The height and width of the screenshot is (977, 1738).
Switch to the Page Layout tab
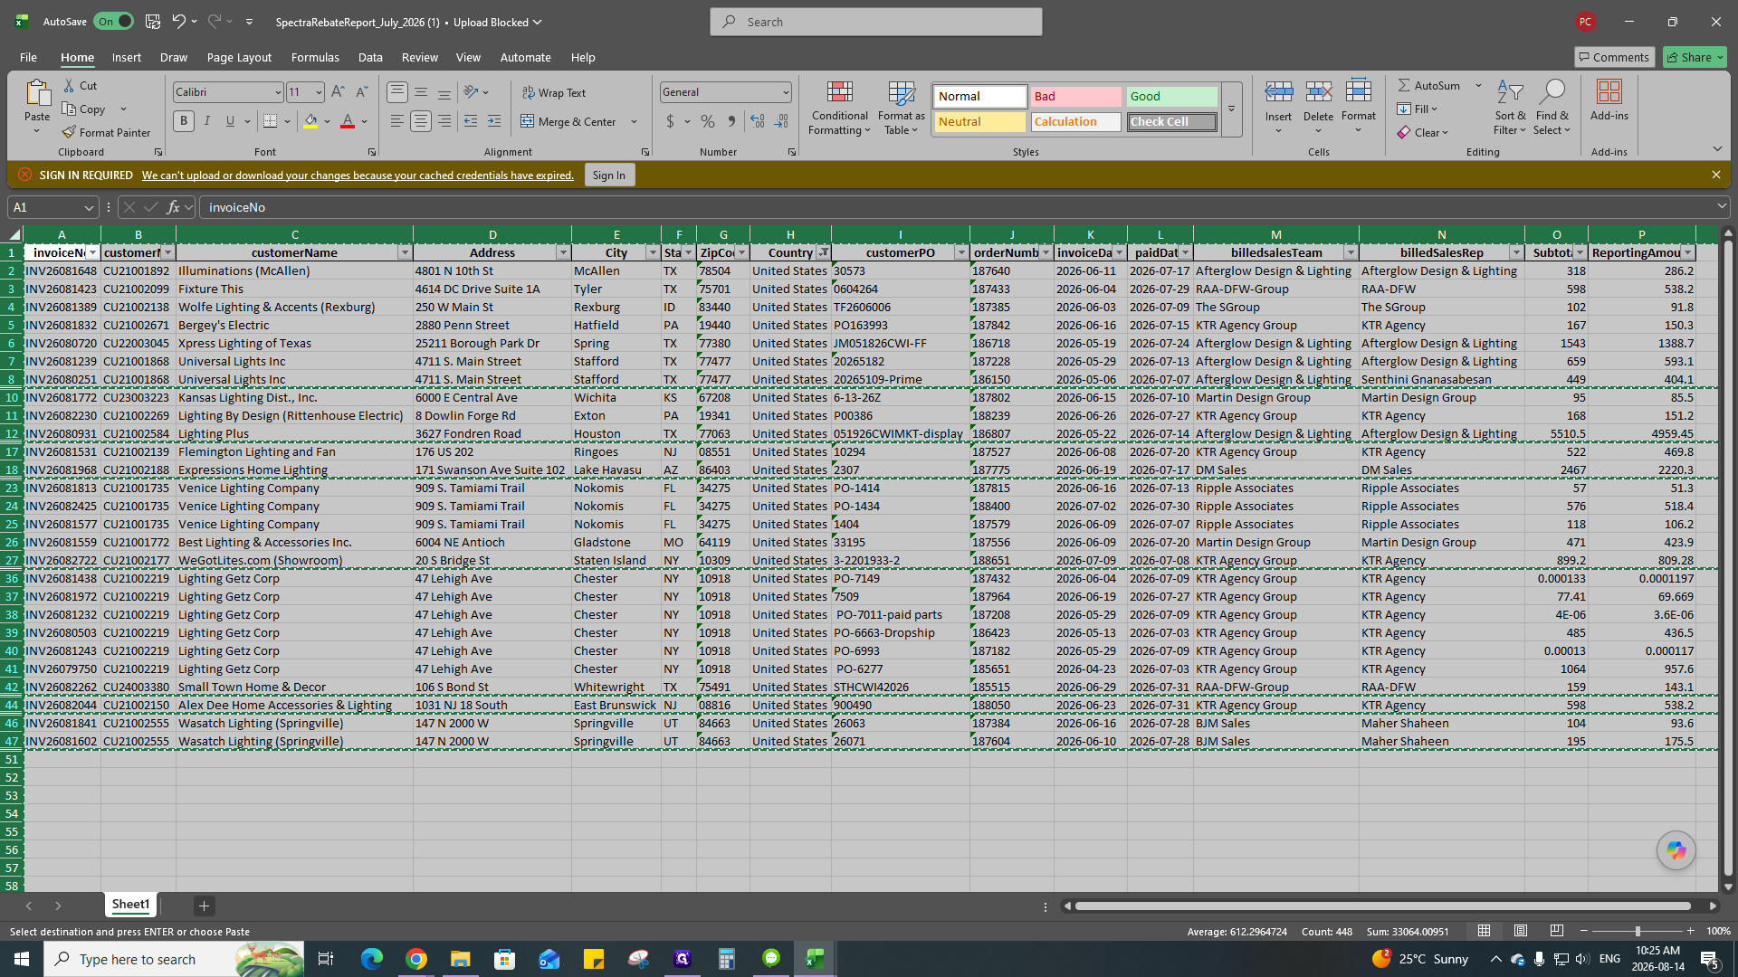[239, 57]
